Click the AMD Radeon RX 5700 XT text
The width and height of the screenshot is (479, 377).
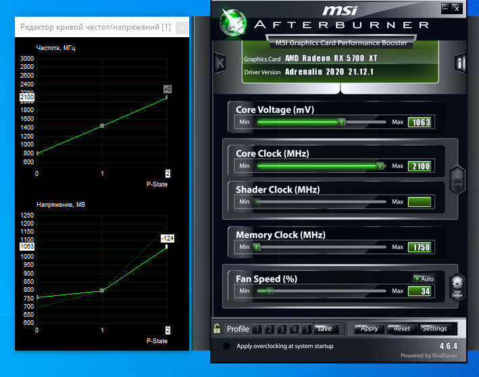331,58
